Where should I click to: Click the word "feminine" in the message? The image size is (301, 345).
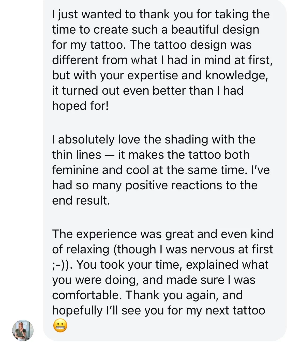click(x=76, y=170)
